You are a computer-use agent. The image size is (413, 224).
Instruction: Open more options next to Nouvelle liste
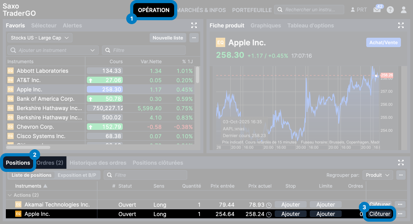194,38
